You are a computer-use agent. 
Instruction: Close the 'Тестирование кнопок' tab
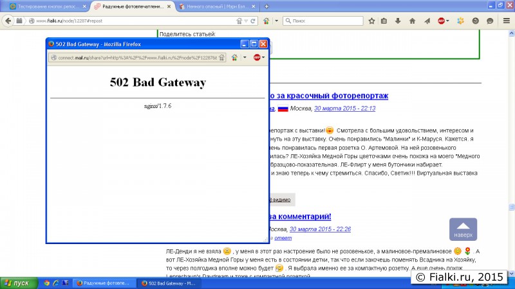pyautogui.click(x=84, y=6)
